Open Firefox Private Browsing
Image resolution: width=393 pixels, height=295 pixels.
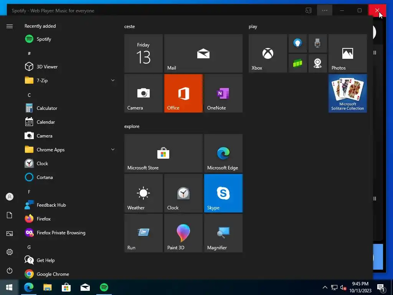point(69,233)
